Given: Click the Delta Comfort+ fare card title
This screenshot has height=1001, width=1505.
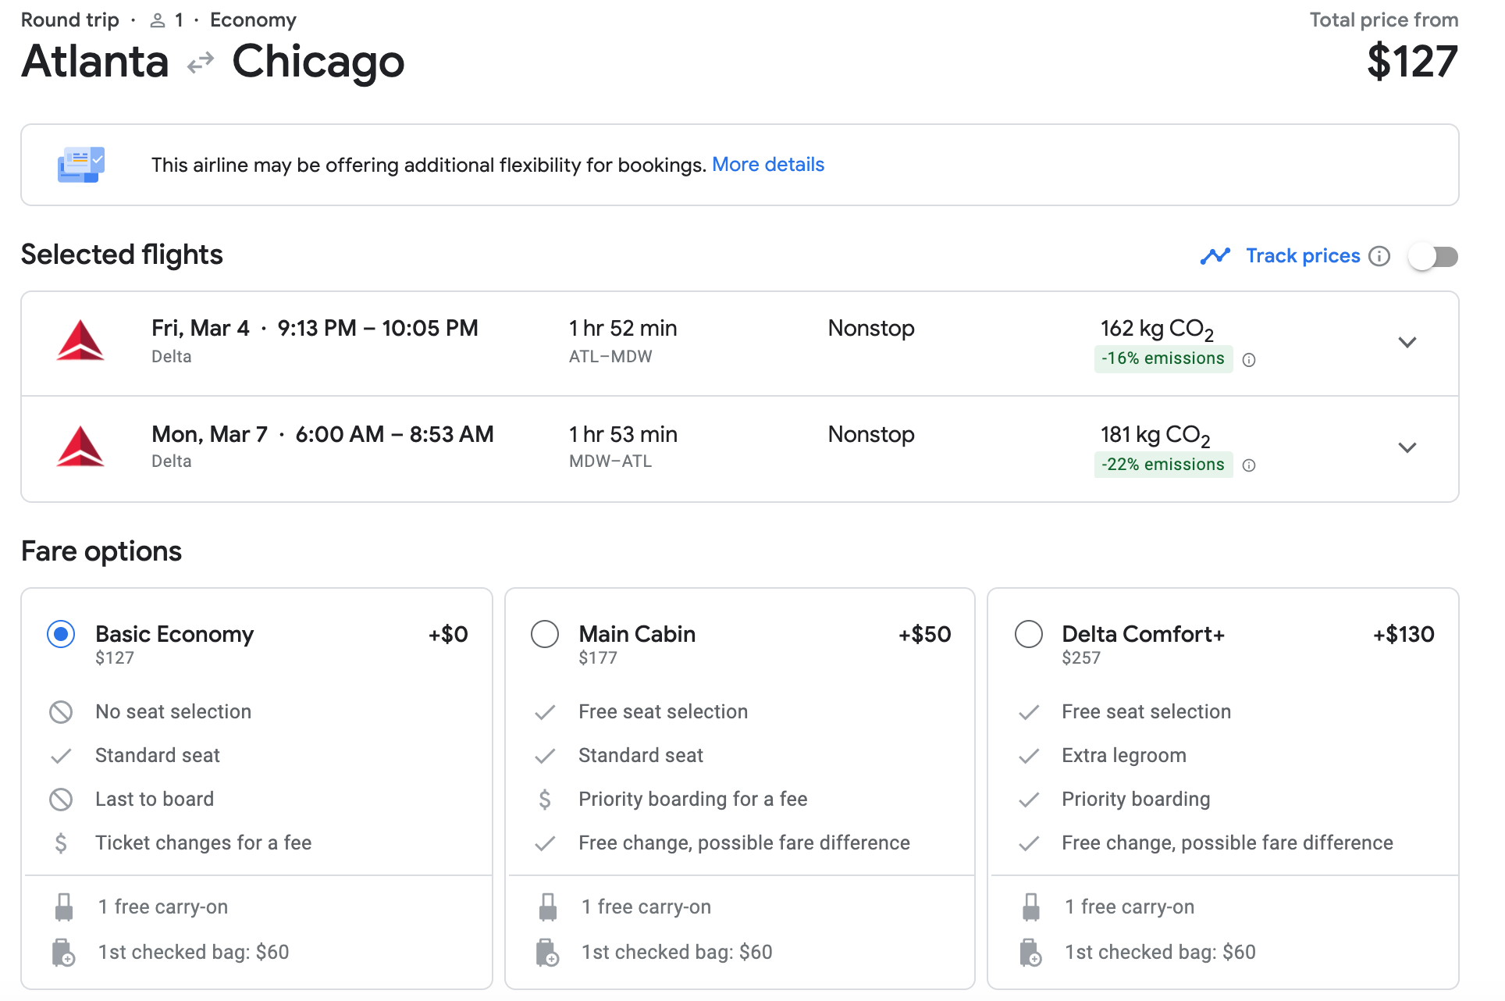Looking at the screenshot, I should [1143, 634].
